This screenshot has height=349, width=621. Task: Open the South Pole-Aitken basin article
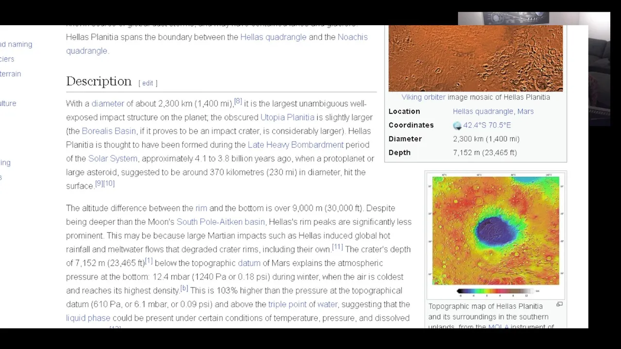(x=220, y=222)
